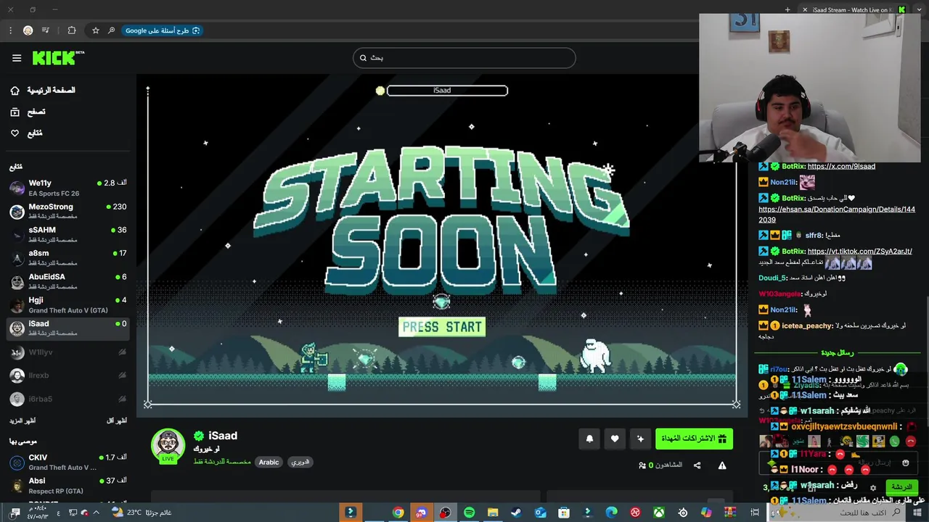Open Google Chrome from taskbar
This screenshot has width=929, height=522.
point(398,513)
